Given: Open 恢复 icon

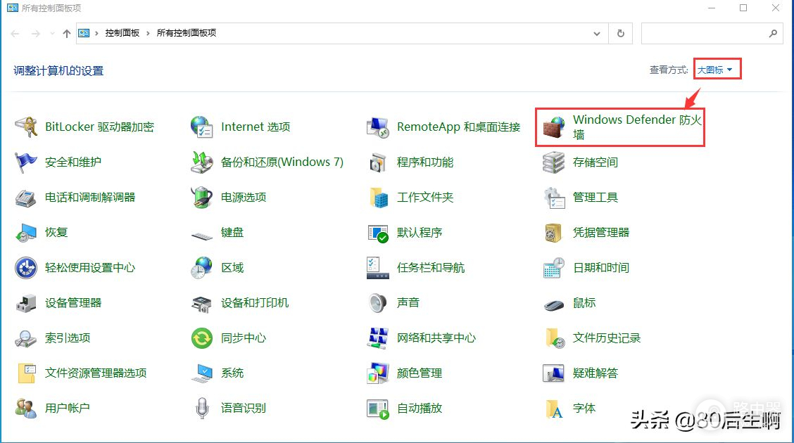Looking at the screenshot, I should point(26,233).
